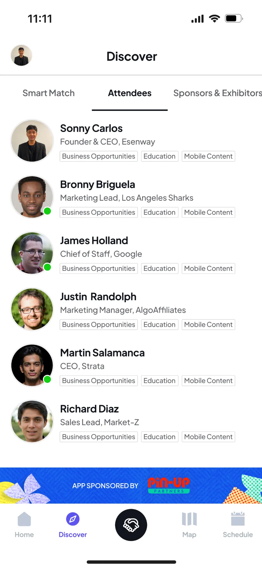Switch to the Smart Match tab
The height and width of the screenshot is (569, 262).
coord(49,93)
